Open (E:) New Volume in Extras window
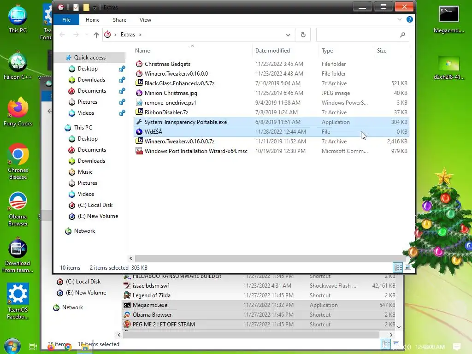 click(x=98, y=216)
